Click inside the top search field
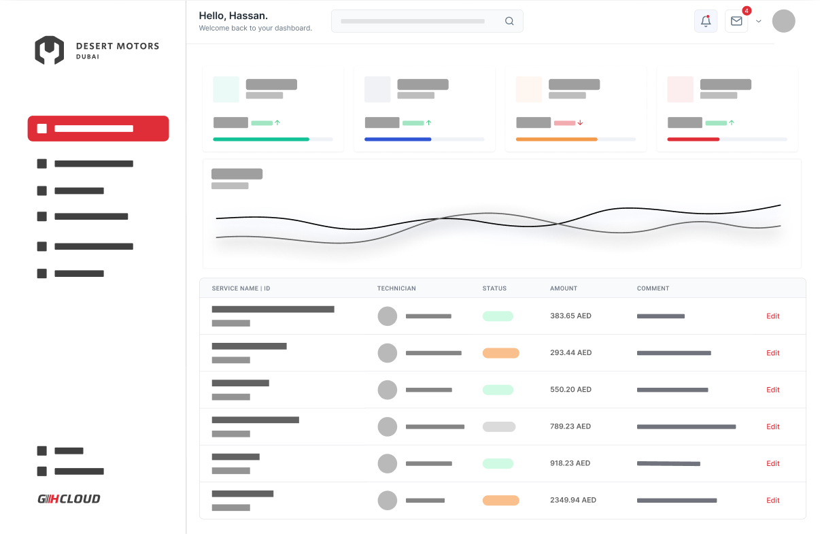The image size is (820, 534). 427,21
